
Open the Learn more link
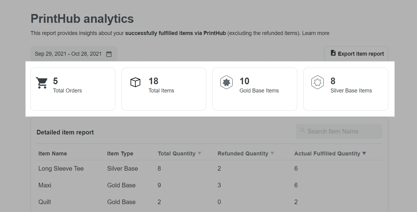pos(316,33)
